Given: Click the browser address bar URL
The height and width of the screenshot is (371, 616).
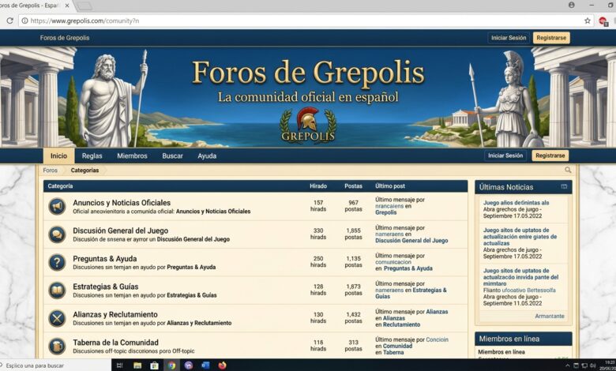Looking at the screenshot, I should [x=85, y=21].
